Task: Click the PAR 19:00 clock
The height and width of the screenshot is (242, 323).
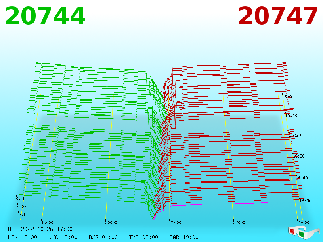Action: click(x=184, y=237)
